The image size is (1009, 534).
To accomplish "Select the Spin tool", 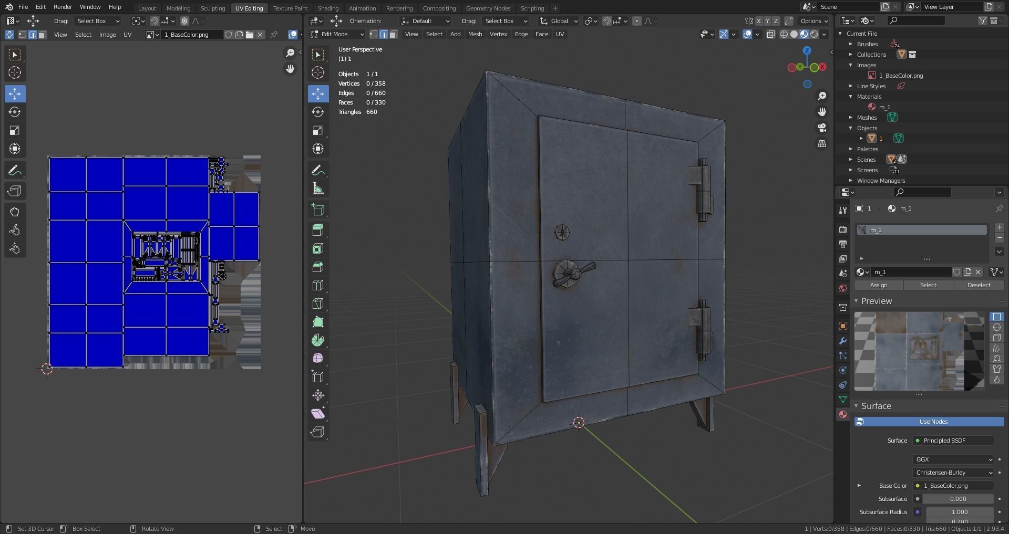I will pyautogui.click(x=318, y=340).
